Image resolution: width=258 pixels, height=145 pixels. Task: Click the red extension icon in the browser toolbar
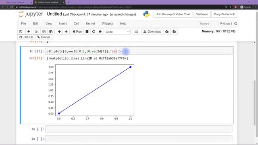tap(236, 7)
